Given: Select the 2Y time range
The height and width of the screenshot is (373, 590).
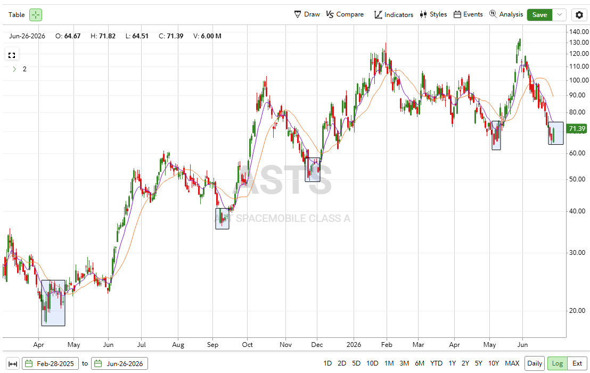Looking at the screenshot, I should [x=465, y=363].
